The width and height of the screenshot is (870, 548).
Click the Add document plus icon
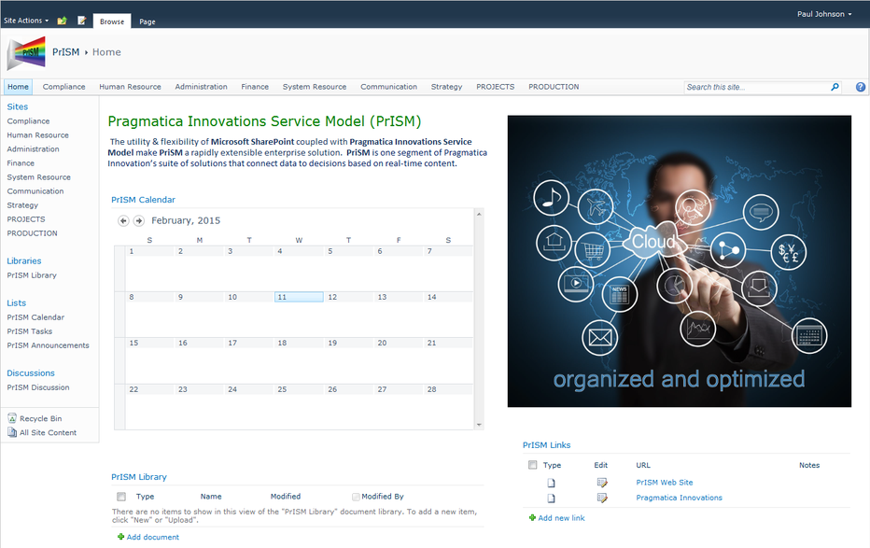[x=120, y=537]
